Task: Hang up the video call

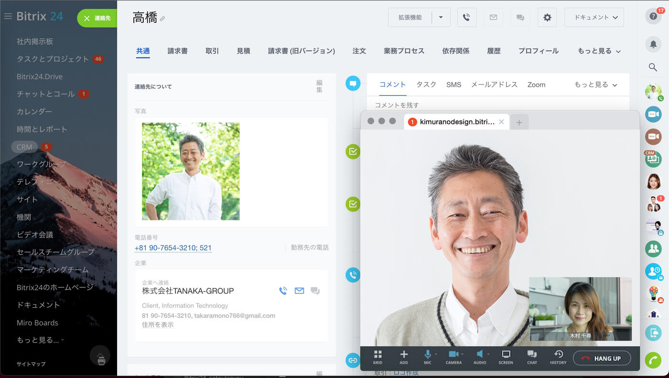Action: (x=602, y=358)
